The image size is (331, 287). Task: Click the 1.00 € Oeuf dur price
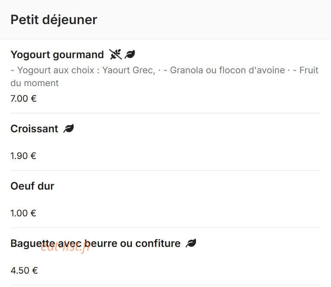[x=23, y=213]
